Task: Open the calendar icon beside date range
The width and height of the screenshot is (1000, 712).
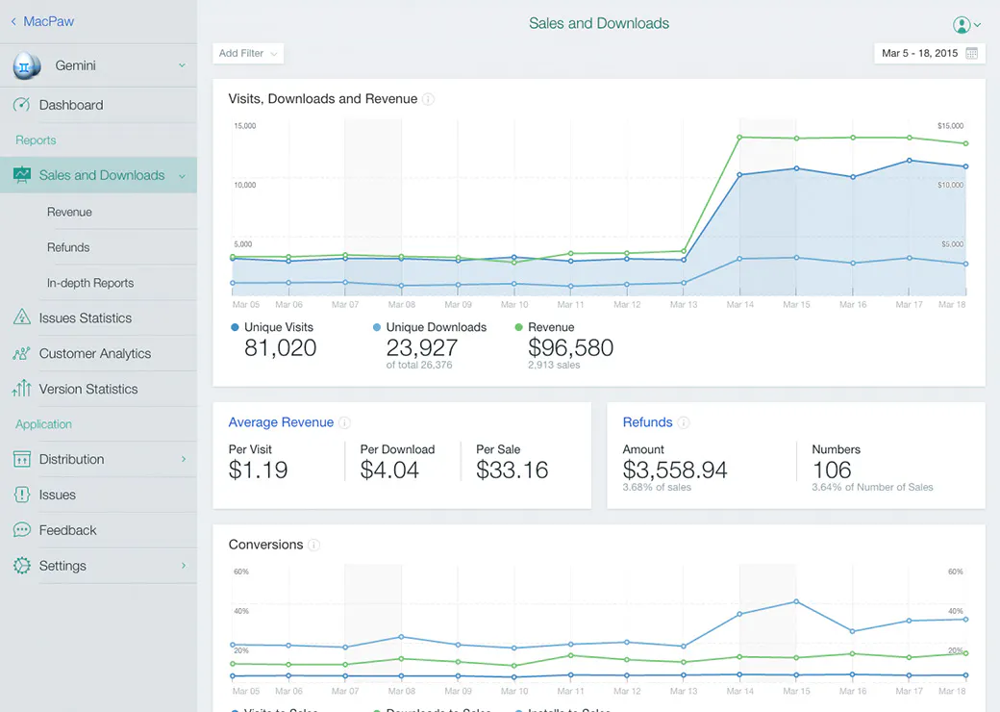Action: [971, 53]
